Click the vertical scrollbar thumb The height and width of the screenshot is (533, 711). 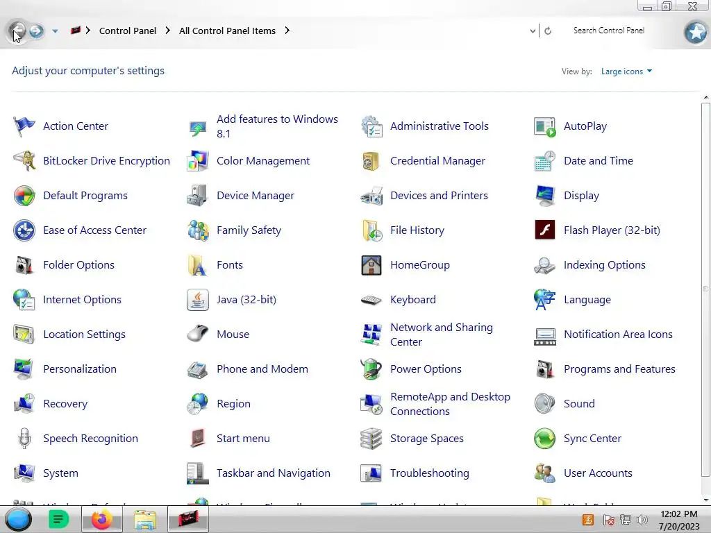coord(705,289)
